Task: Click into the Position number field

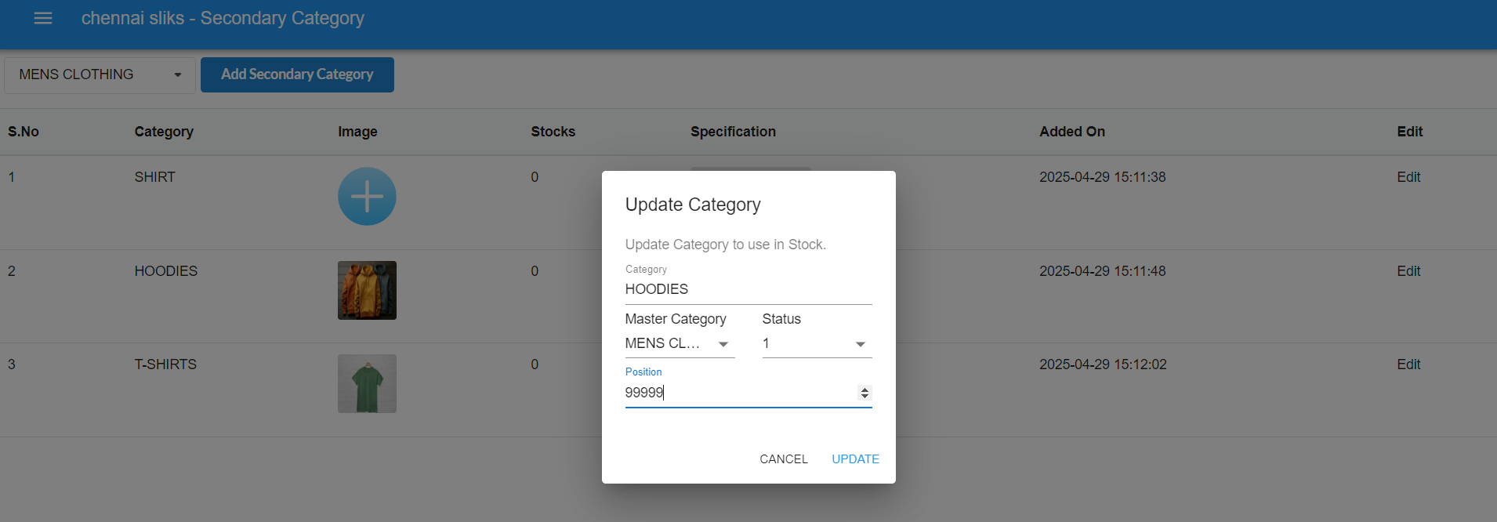Action: [x=737, y=393]
